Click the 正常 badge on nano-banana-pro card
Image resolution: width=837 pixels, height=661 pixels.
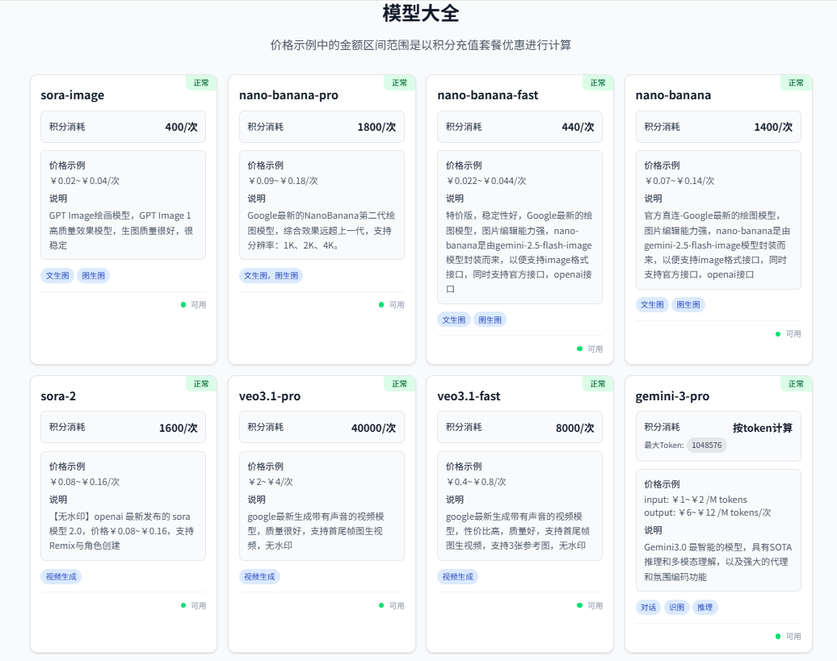click(400, 82)
